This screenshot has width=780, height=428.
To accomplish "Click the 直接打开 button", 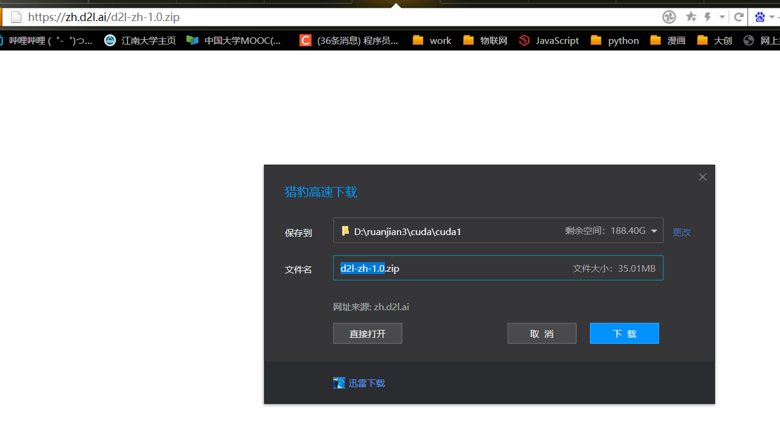I will click(x=367, y=334).
